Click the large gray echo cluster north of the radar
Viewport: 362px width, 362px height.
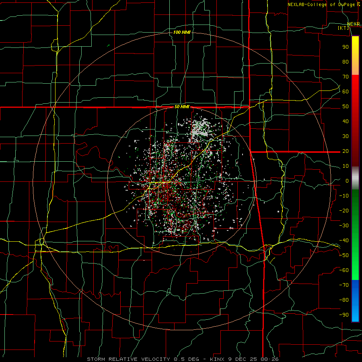coord(201,128)
